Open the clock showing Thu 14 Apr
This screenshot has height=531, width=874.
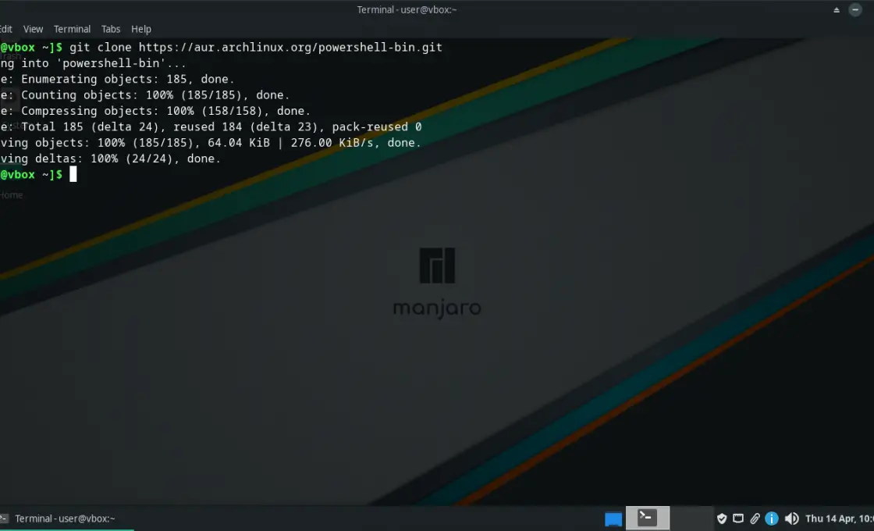(840, 519)
